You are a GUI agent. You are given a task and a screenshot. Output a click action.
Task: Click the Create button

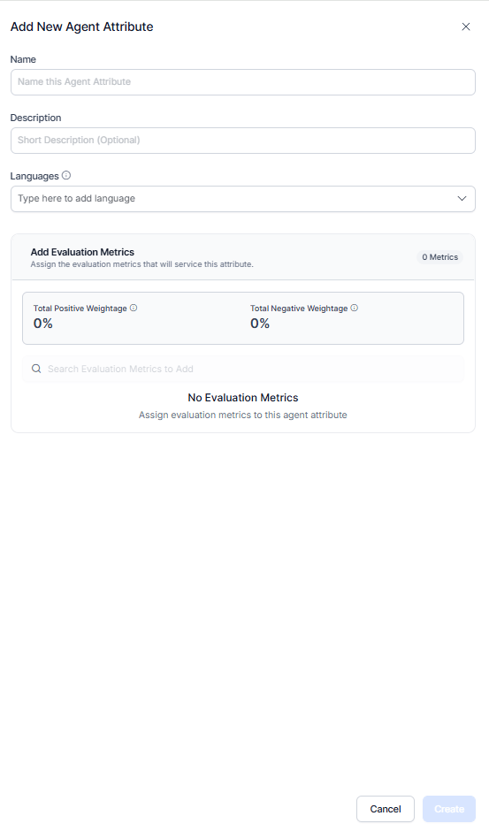pos(449,809)
